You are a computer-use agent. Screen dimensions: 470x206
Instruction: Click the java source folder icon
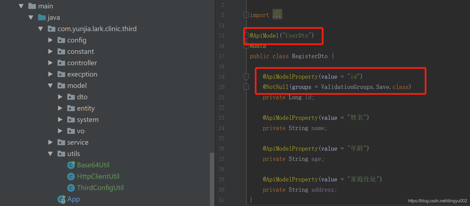tap(42, 17)
